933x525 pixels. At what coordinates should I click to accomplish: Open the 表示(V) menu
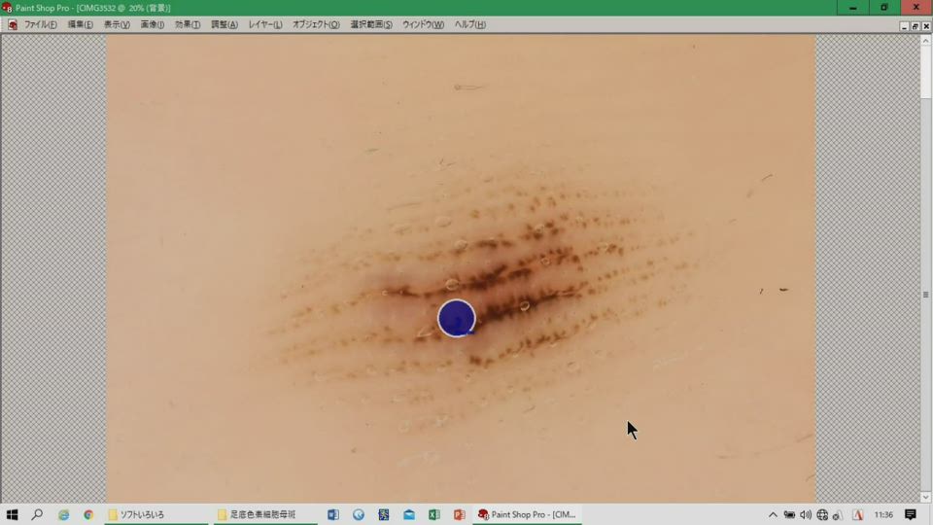point(117,24)
